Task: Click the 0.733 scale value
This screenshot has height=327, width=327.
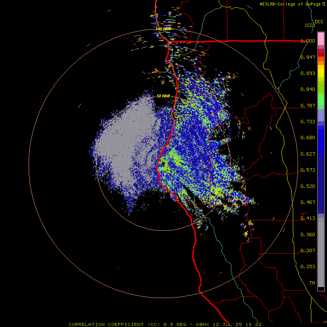Action: 308,122
